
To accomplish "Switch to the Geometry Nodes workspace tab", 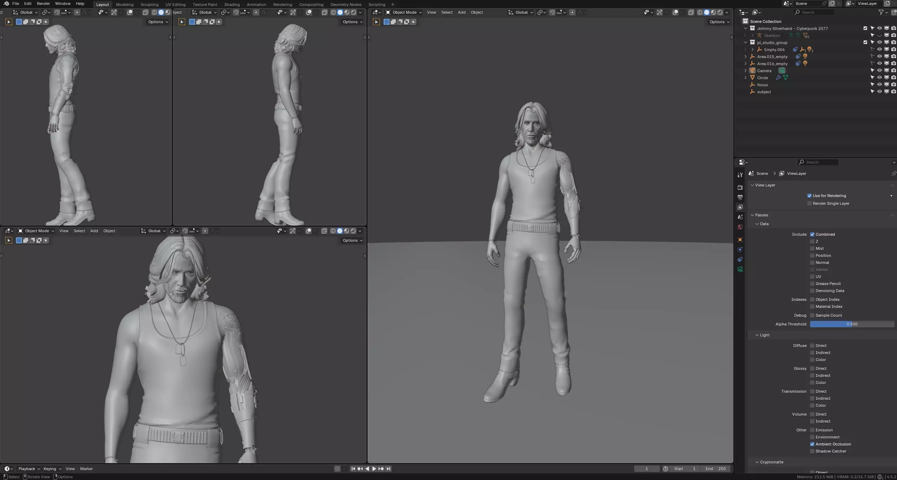I will [346, 5].
